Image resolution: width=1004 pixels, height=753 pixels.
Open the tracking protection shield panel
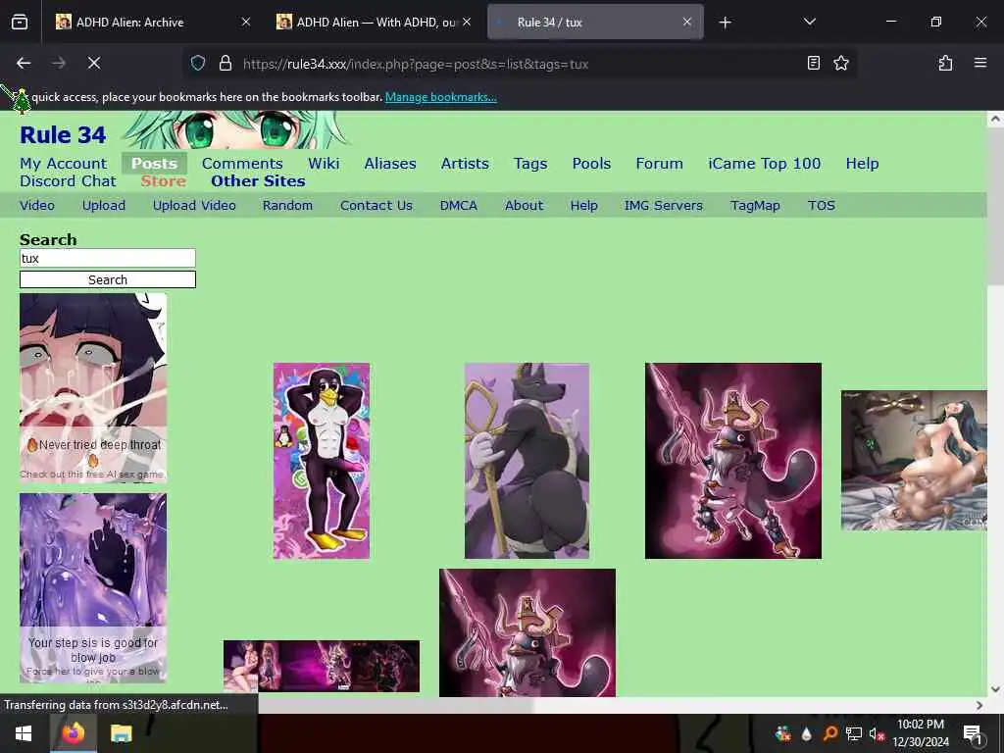(x=198, y=63)
